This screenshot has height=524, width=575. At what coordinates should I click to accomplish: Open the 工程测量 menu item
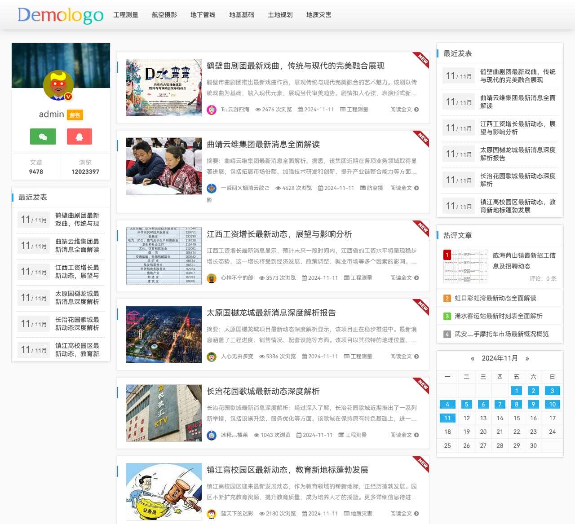point(126,15)
